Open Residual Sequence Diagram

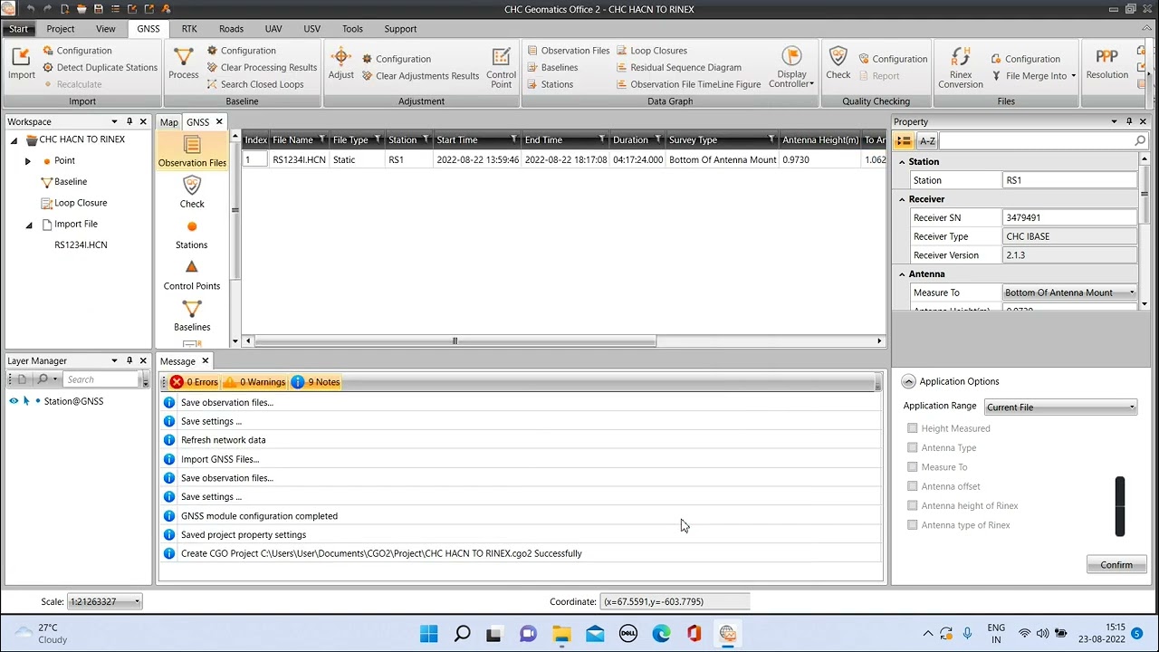(x=678, y=67)
